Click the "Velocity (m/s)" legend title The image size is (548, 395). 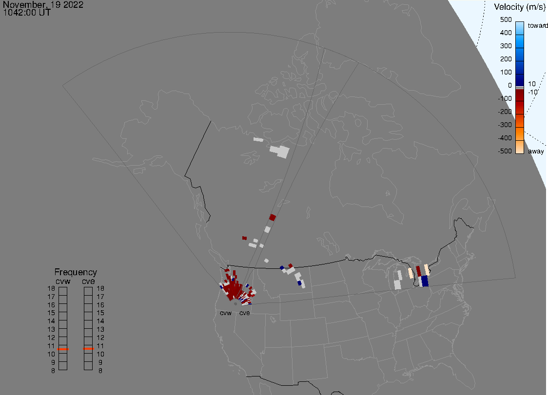coord(520,7)
